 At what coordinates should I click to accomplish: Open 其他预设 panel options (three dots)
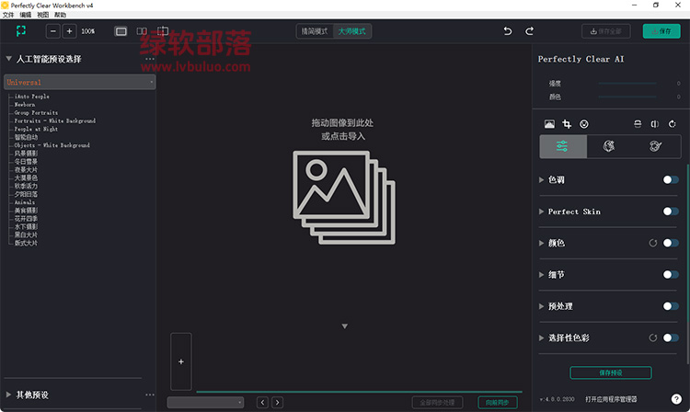tap(150, 395)
